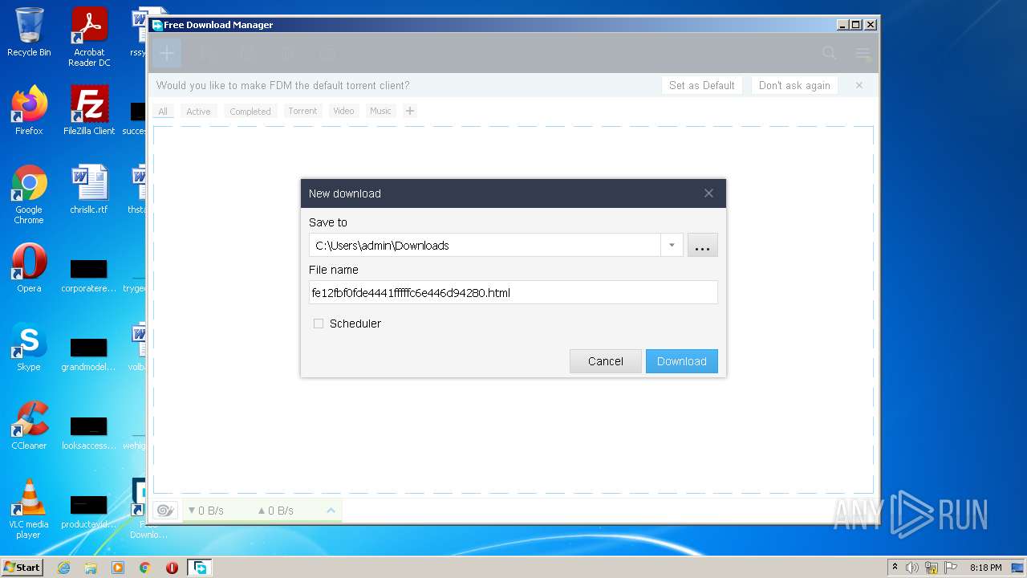Start the download with Download button
Screen dimensions: 1027x578
point(682,361)
